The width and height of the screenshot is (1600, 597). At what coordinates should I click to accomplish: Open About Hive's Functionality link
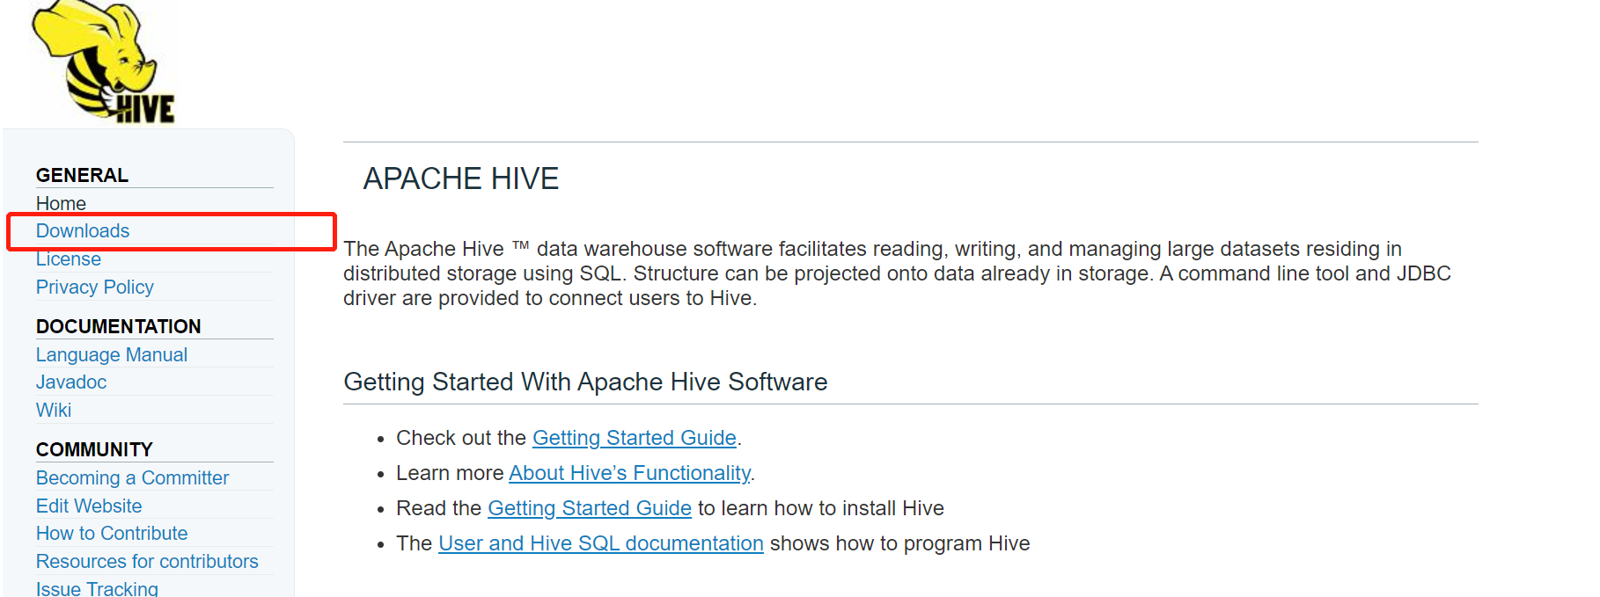[x=629, y=473]
